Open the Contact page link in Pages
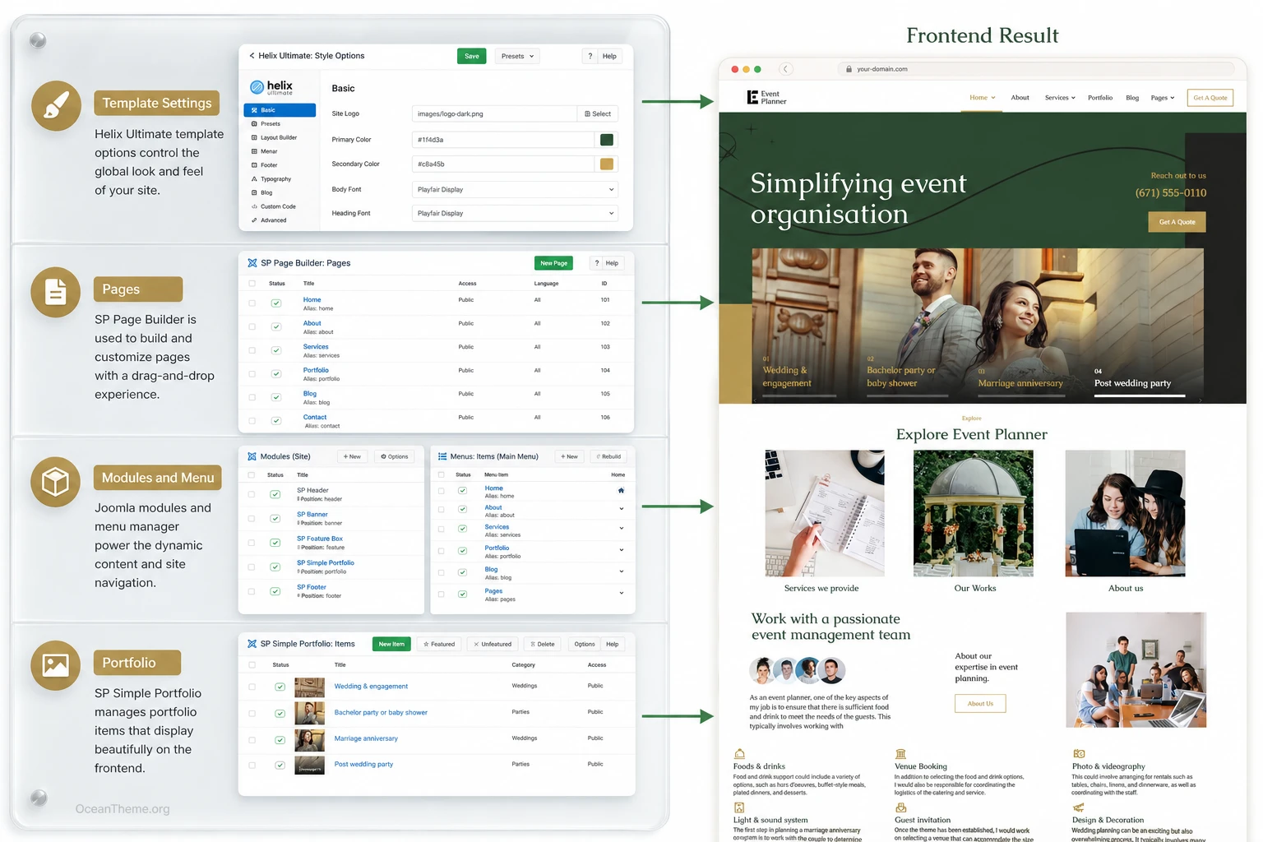 point(315,417)
